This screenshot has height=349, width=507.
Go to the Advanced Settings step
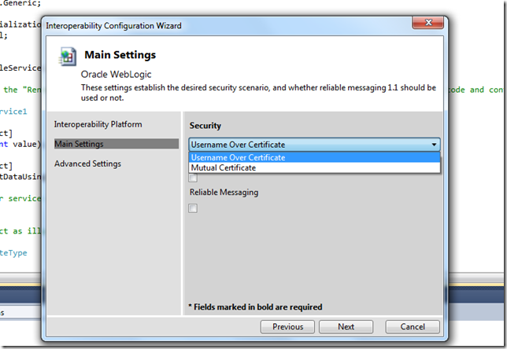[x=87, y=163]
